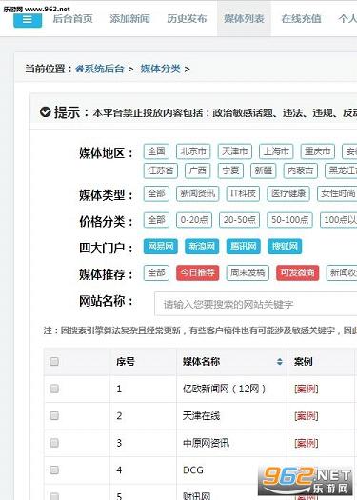Go to 后台首页 tab
The width and height of the screenshot is (357, 500).
(72, 19)
